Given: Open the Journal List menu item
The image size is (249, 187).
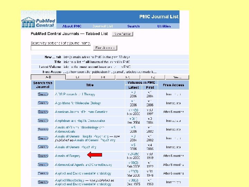Looking at the screenshot, I should point(103,26).
